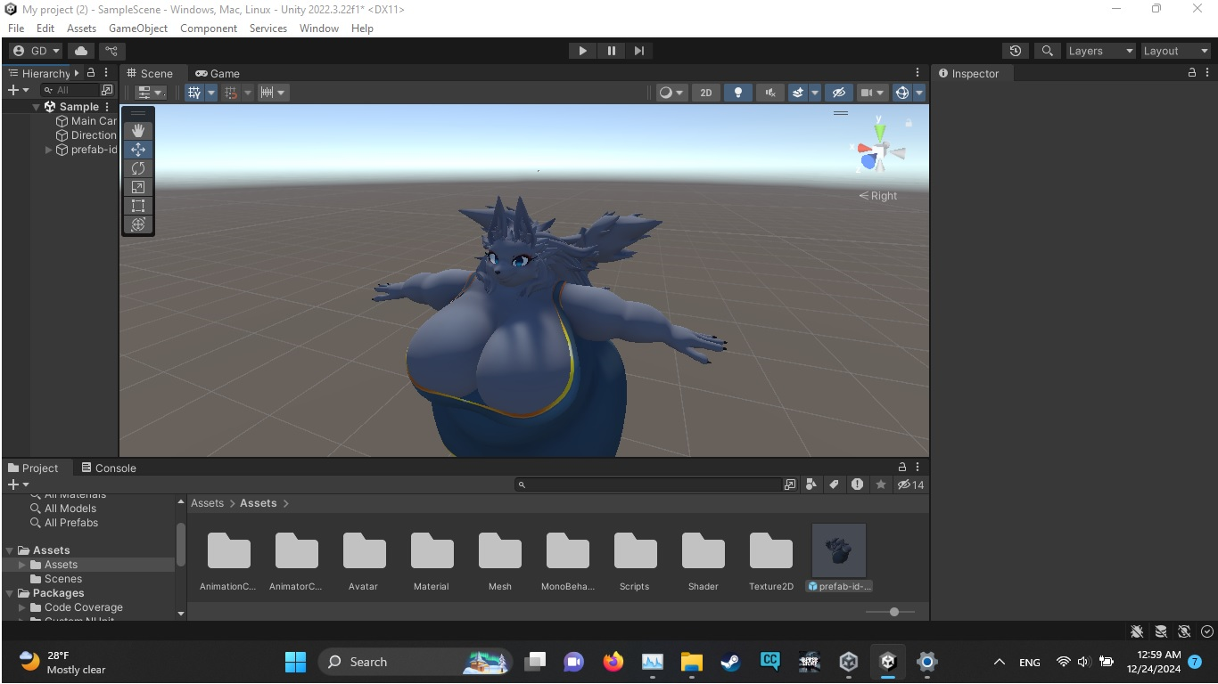Open Scene view three-dot options
1218x684 pixels.
click(x=918, y=73)
